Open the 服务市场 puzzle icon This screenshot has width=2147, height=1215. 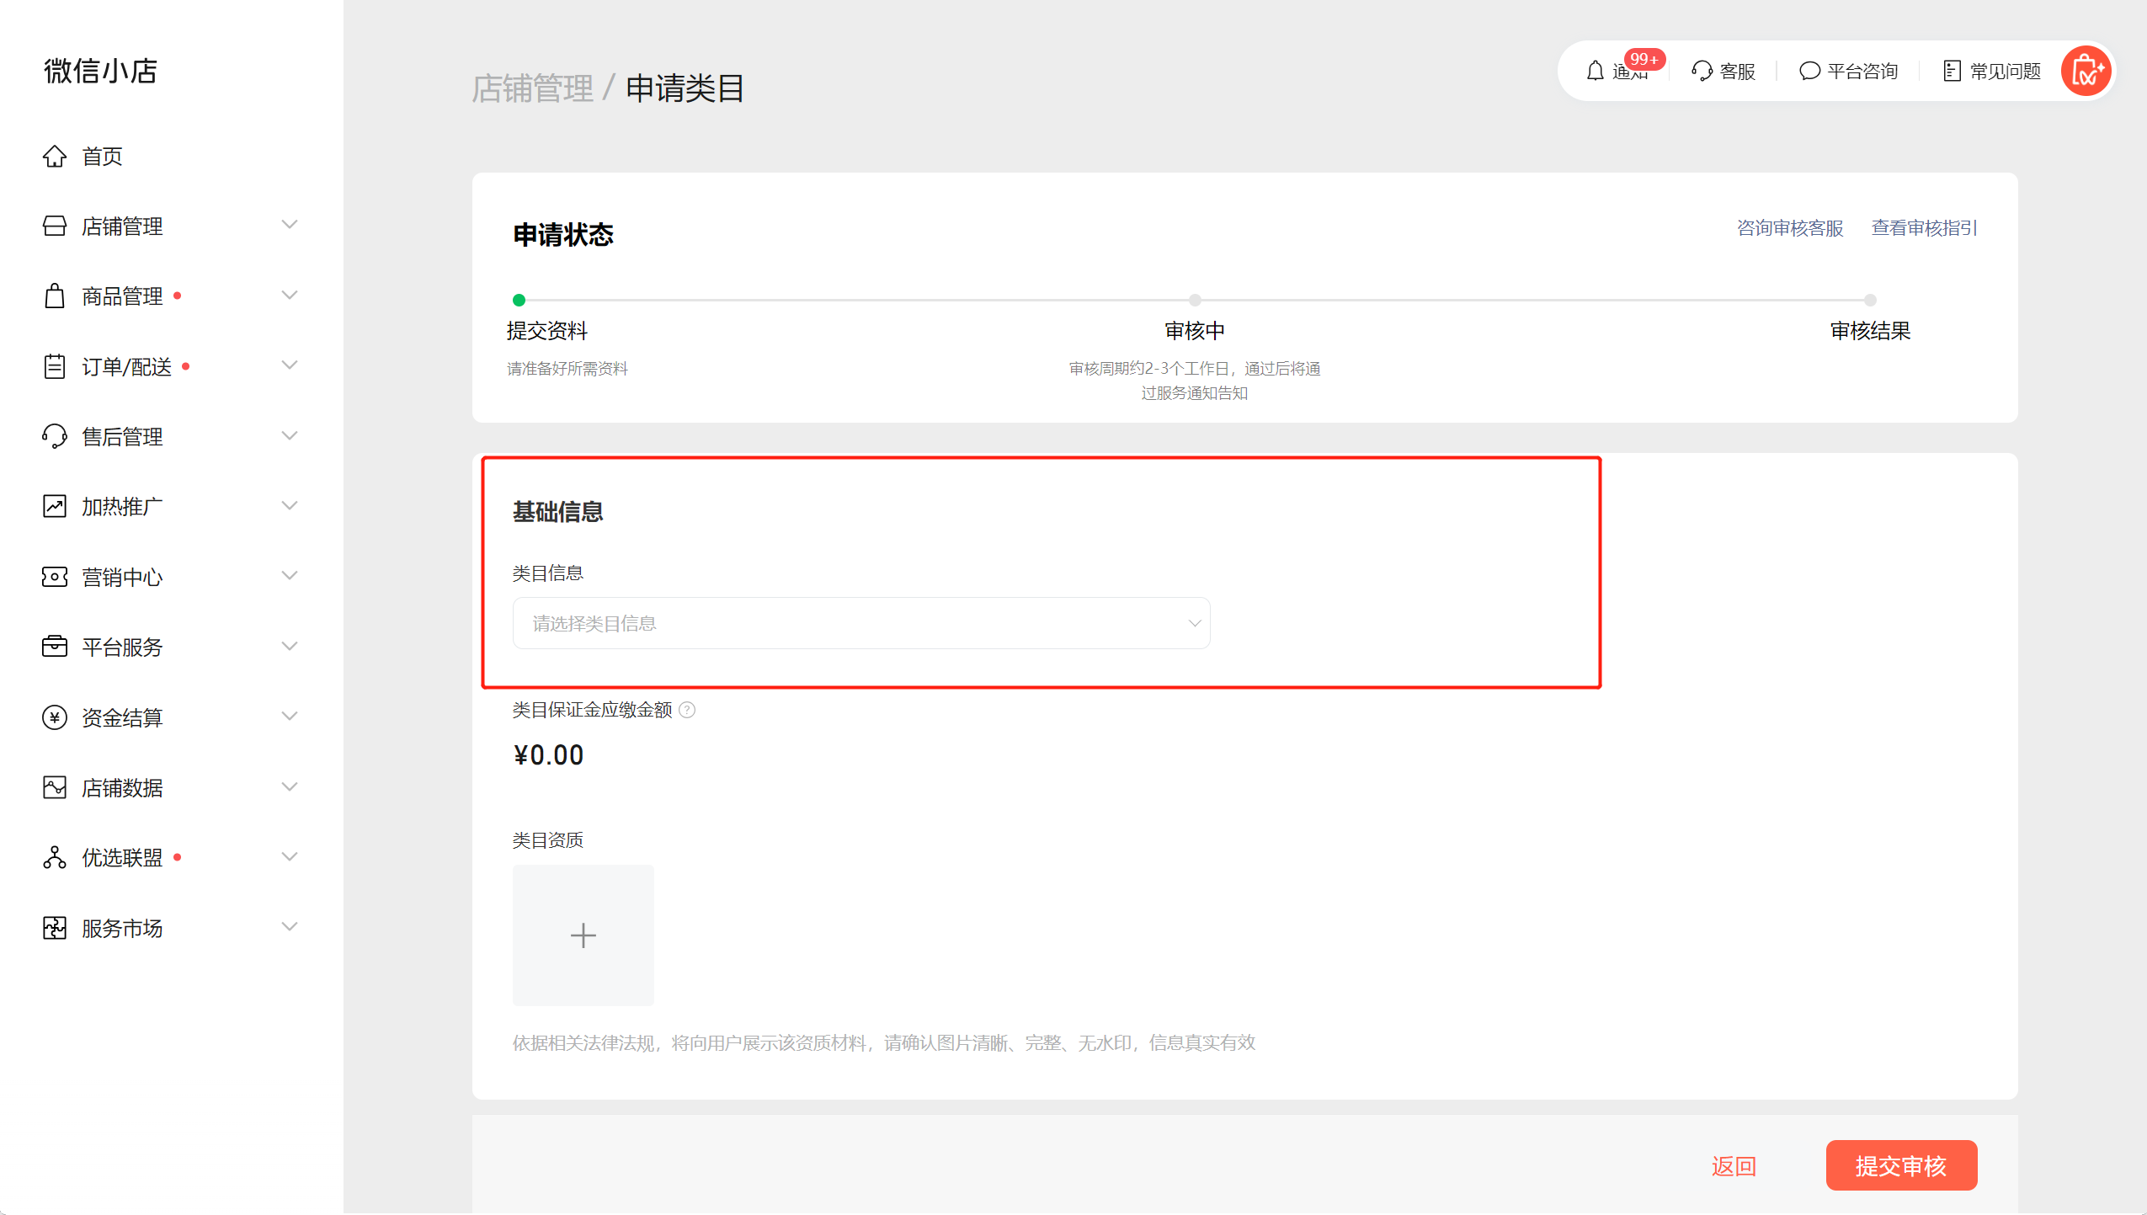54,928
